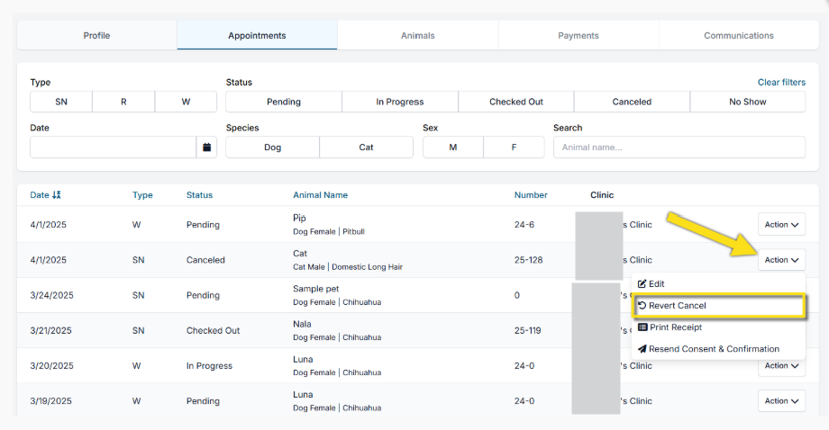This screenshot has width=829, height=430.
Task: Open the Payments tab
Action: click(x=578, y=36)
